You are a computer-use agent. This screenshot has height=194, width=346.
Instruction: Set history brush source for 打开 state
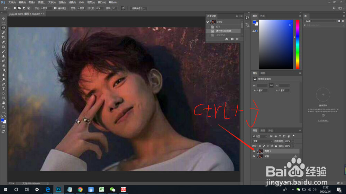click(x=208, y=27)
